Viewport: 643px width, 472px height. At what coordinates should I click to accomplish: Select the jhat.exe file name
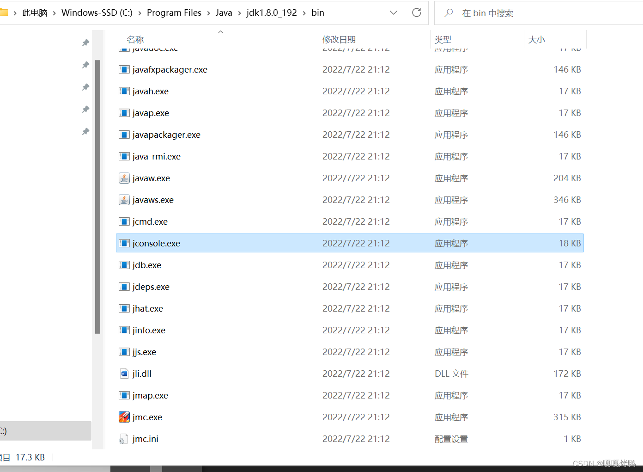[148, 308]
